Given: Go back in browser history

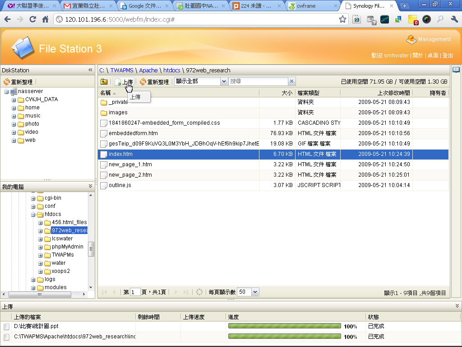Looking at the screenshot, I should [8, 19].
